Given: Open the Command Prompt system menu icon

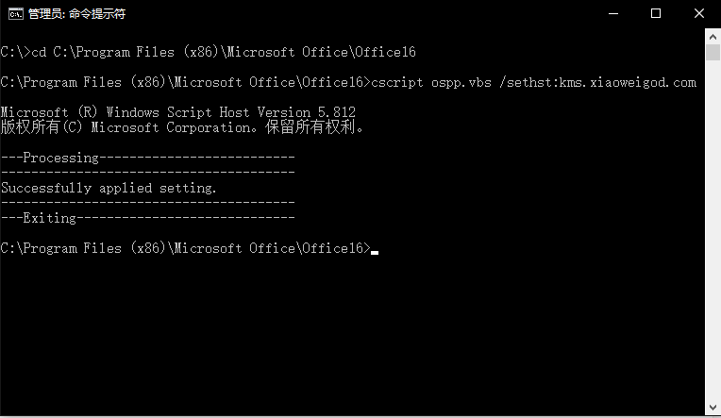Looking at the screenshot, I should click(x=16, y=14).
